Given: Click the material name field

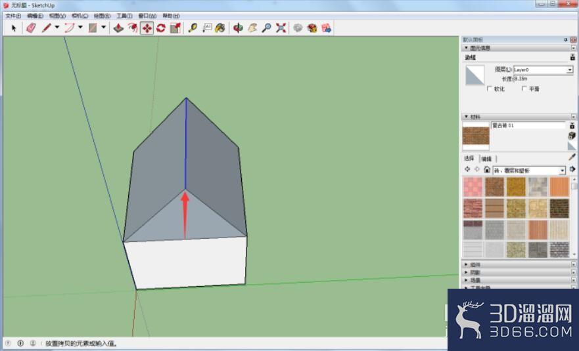Looking at the screenshot, I should [x=528, y=125].
